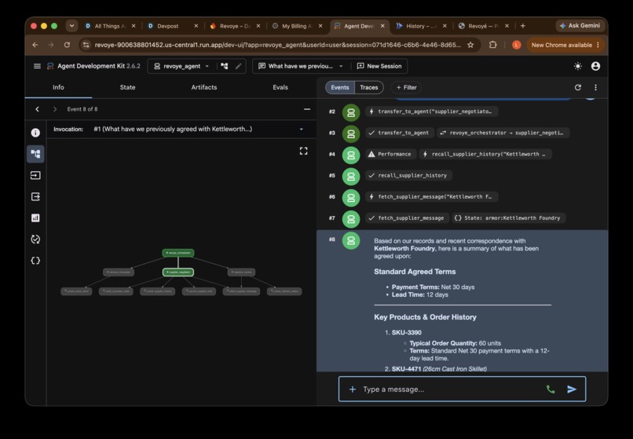Click the refresh icon in the events panel

tap(578, 87)
